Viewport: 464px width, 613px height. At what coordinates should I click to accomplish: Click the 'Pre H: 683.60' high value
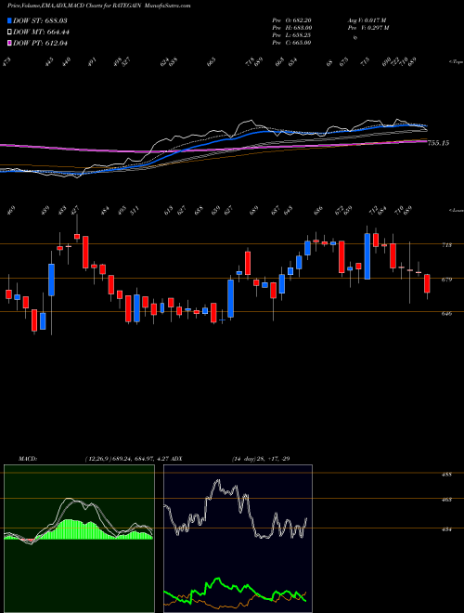[291, 28]
